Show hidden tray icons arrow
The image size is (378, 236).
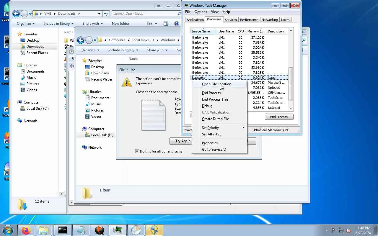click(326, 230)
